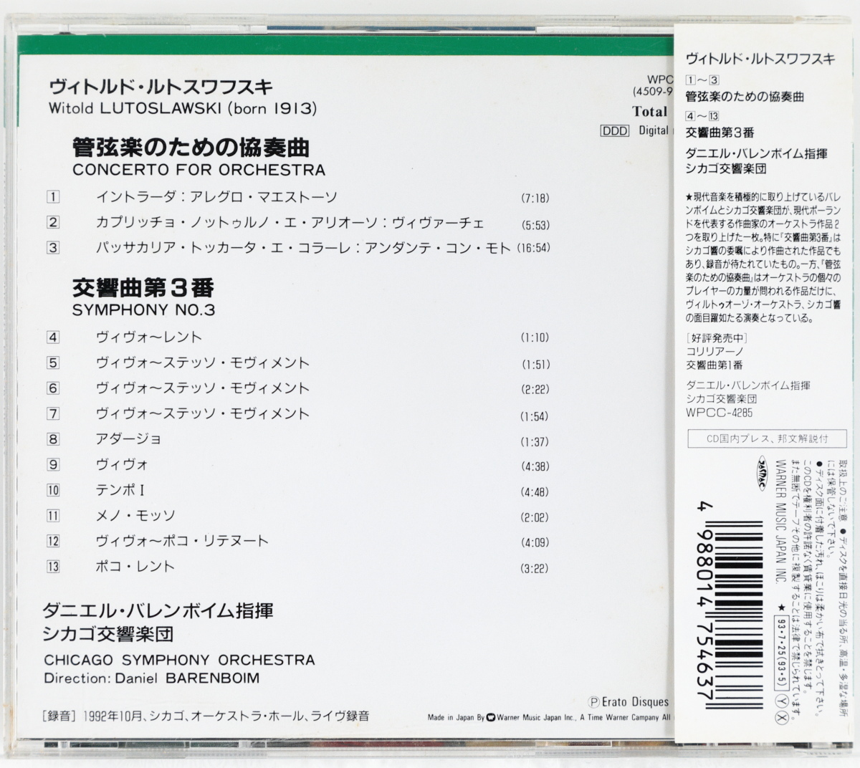Click the text CHICAGO SYMPHONY ORCHESTRA
Screen dimensions: 860x768
click(x=179, y=660)
